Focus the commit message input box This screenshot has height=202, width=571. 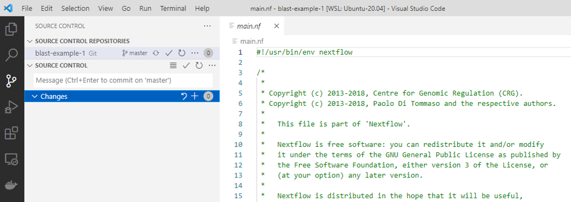123,80
